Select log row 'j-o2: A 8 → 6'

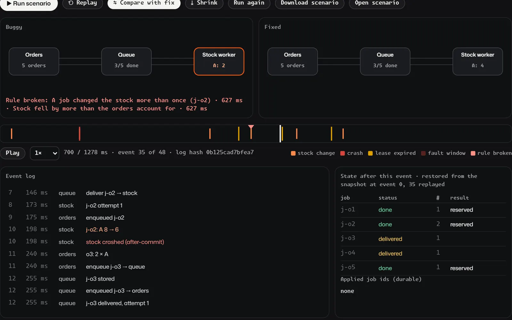(164, 229)
